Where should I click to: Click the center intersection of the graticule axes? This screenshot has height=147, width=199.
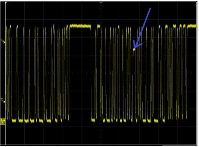click(101, 73)
